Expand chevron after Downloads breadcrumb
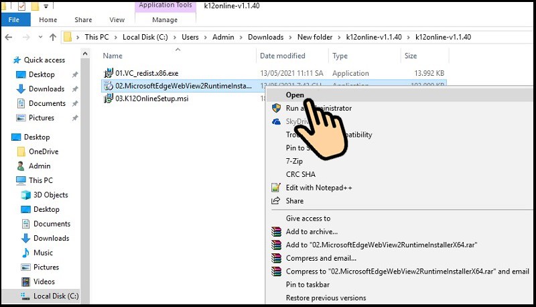Image resolution: width=536 pixels, height=307 pixels. 290,38
